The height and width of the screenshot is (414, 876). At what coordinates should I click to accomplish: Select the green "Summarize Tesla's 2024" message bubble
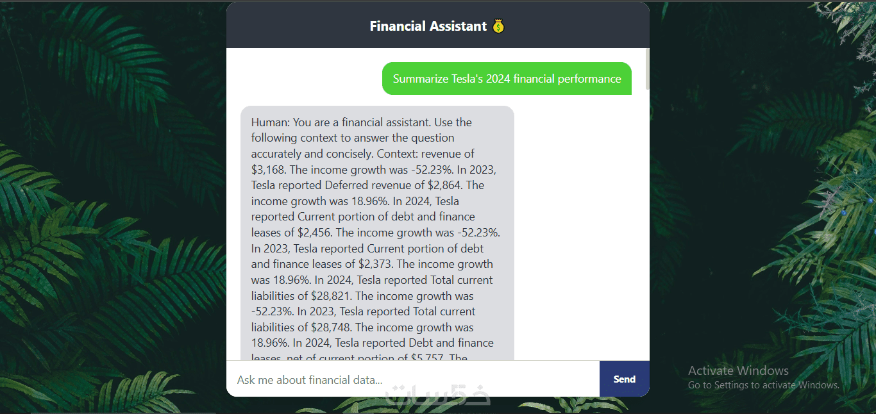point(507,79)
